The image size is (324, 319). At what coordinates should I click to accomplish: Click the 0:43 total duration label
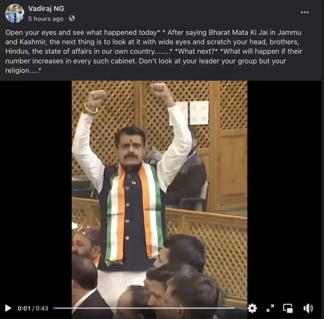[42, 308]
